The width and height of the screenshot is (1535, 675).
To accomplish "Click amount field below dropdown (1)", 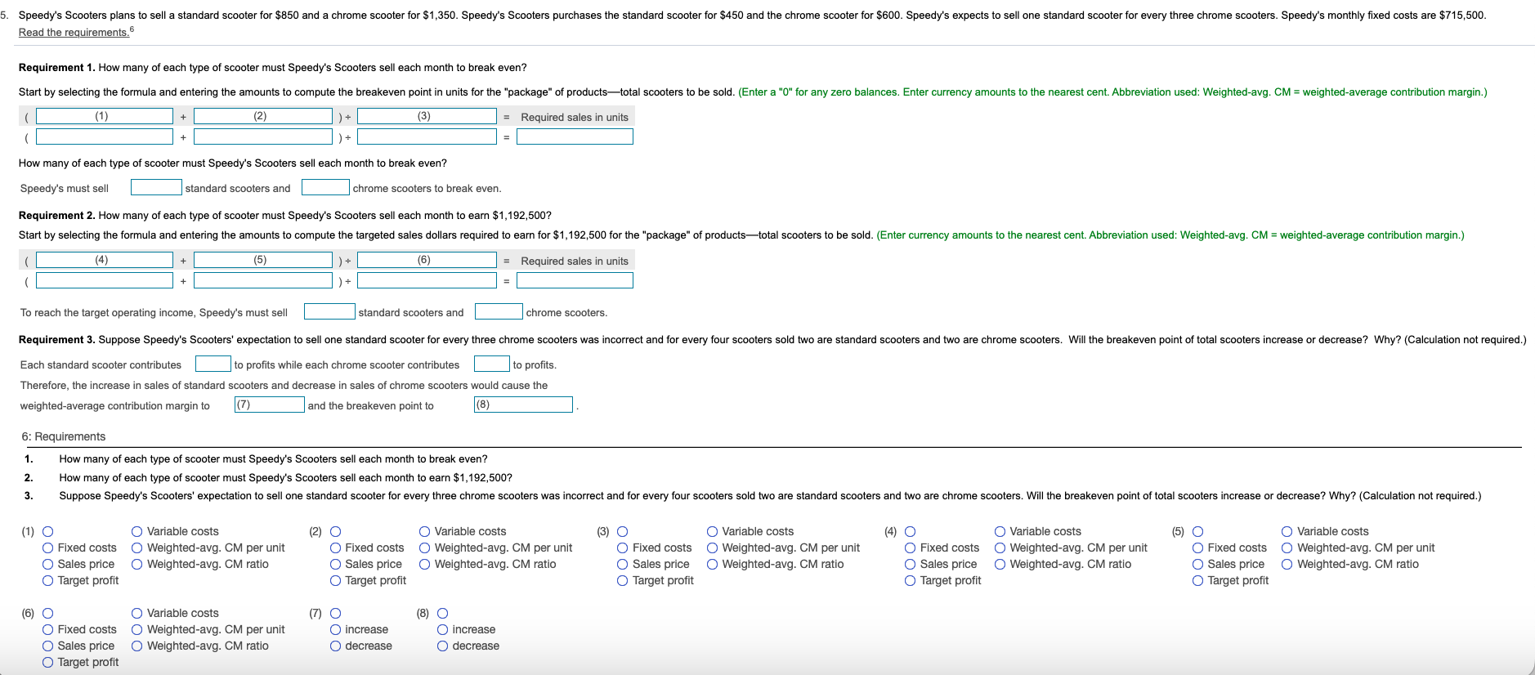I will 105,136.
